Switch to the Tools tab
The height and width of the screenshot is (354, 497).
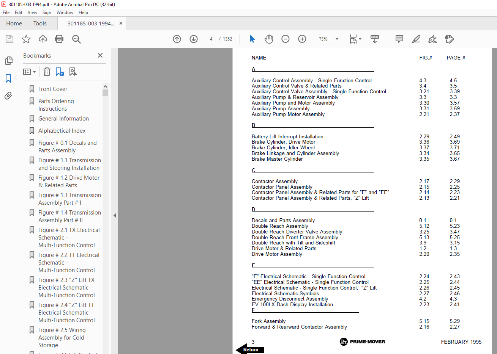pos(40,23)
